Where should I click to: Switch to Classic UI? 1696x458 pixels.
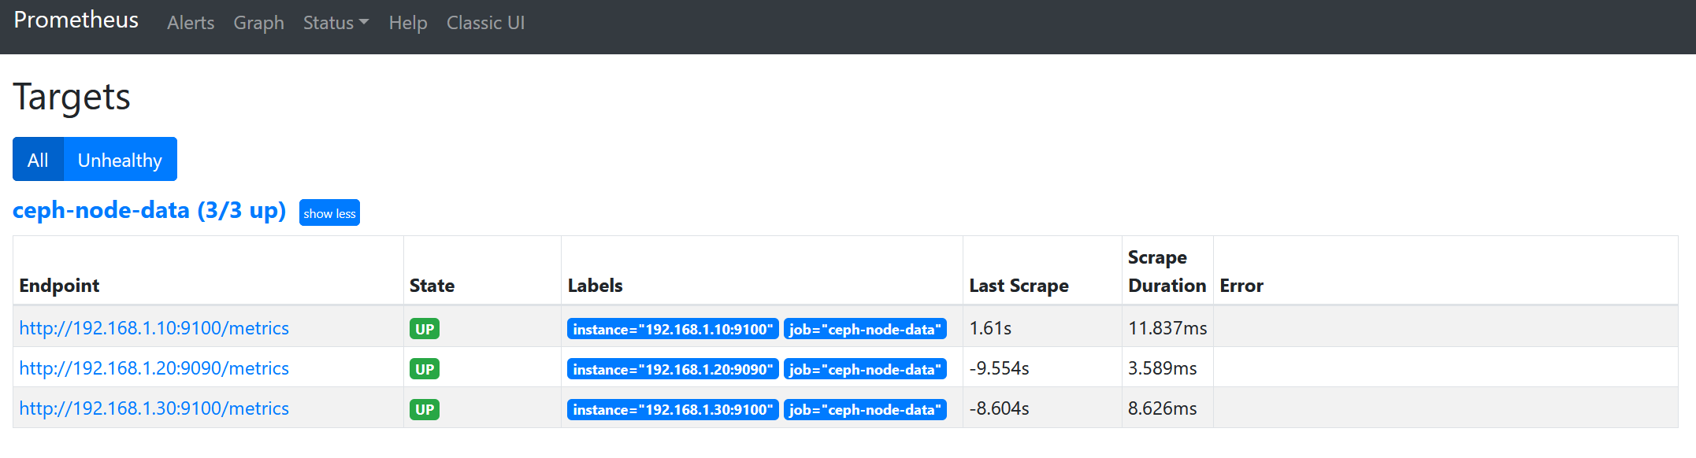[x=485, y=23]
